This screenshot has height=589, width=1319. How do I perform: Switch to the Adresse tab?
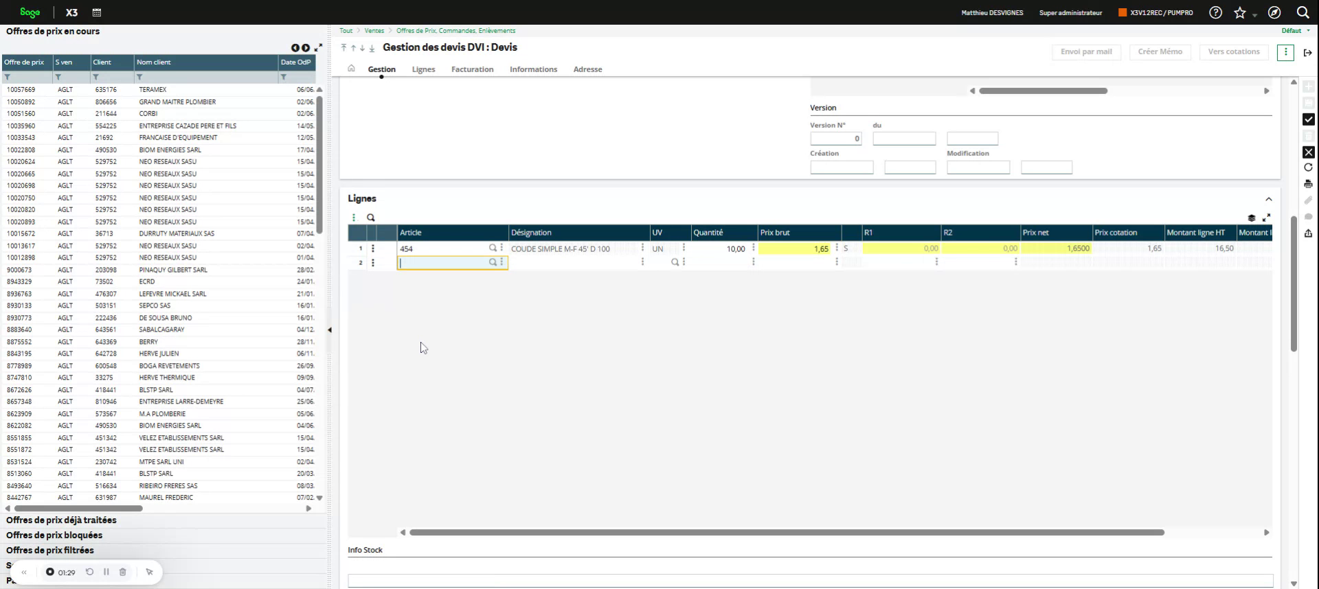coord(587,69)
